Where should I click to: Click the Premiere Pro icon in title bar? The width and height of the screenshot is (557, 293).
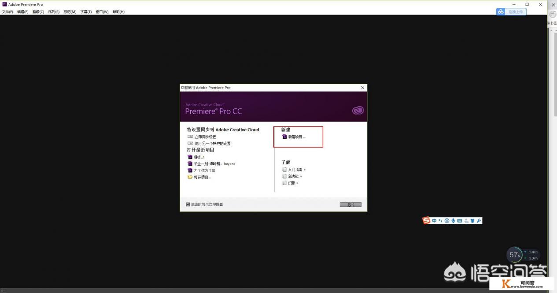coord(4,4)
